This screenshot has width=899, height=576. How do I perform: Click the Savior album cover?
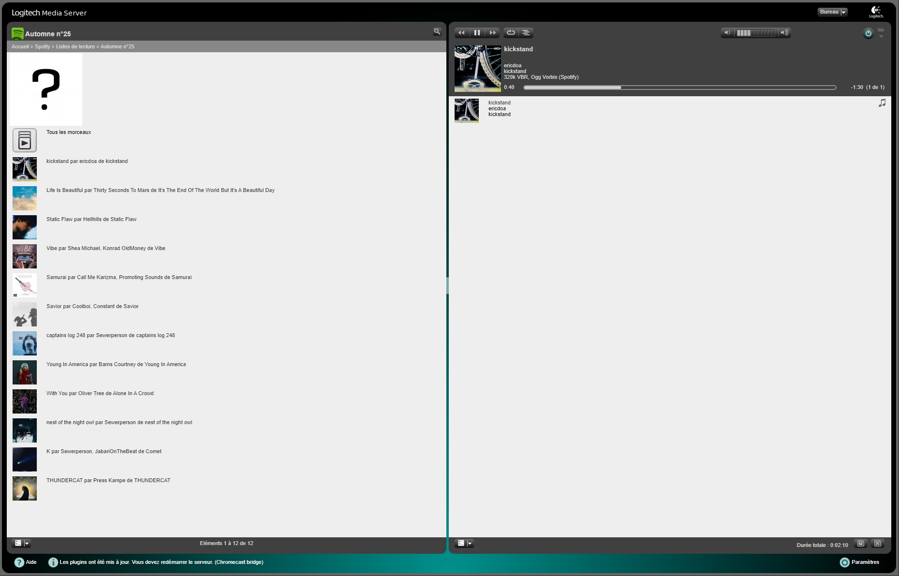pos(25,314)
